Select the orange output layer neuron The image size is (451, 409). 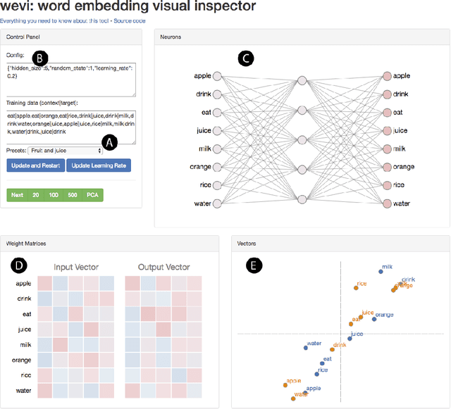pyautogui.click(x=386, y=167)
